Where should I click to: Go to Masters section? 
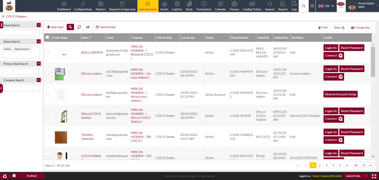[x=101, y=6]
